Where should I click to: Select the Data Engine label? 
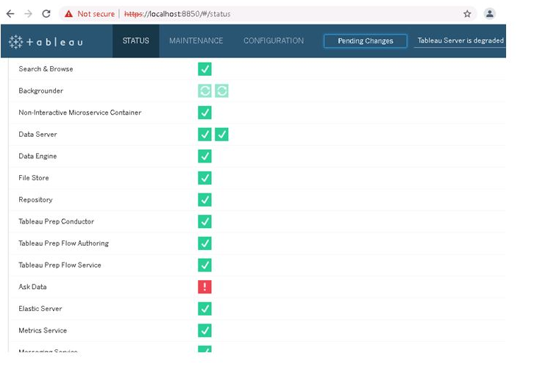[x=38, y=156]
